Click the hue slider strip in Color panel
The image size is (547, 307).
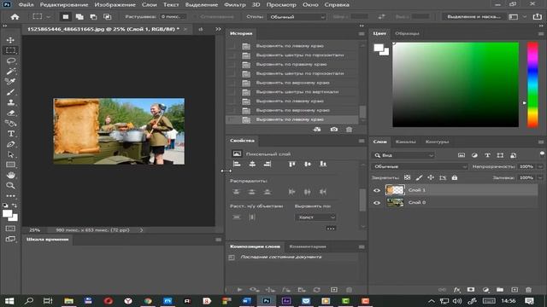click(532, 85)
